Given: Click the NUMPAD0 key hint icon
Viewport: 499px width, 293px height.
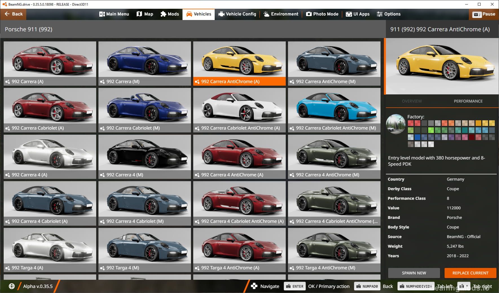Looking at the screenshot, I should coord(367,286).
